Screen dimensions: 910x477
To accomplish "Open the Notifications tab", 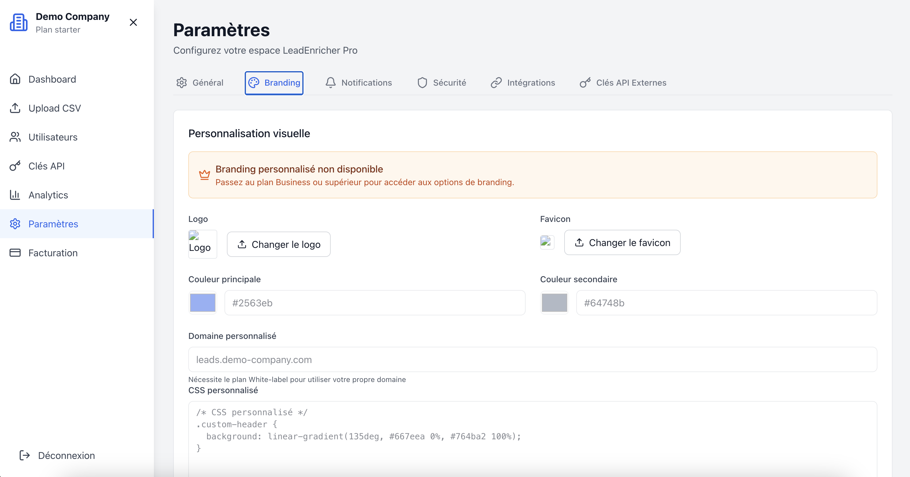I will (x=358, y=83).
